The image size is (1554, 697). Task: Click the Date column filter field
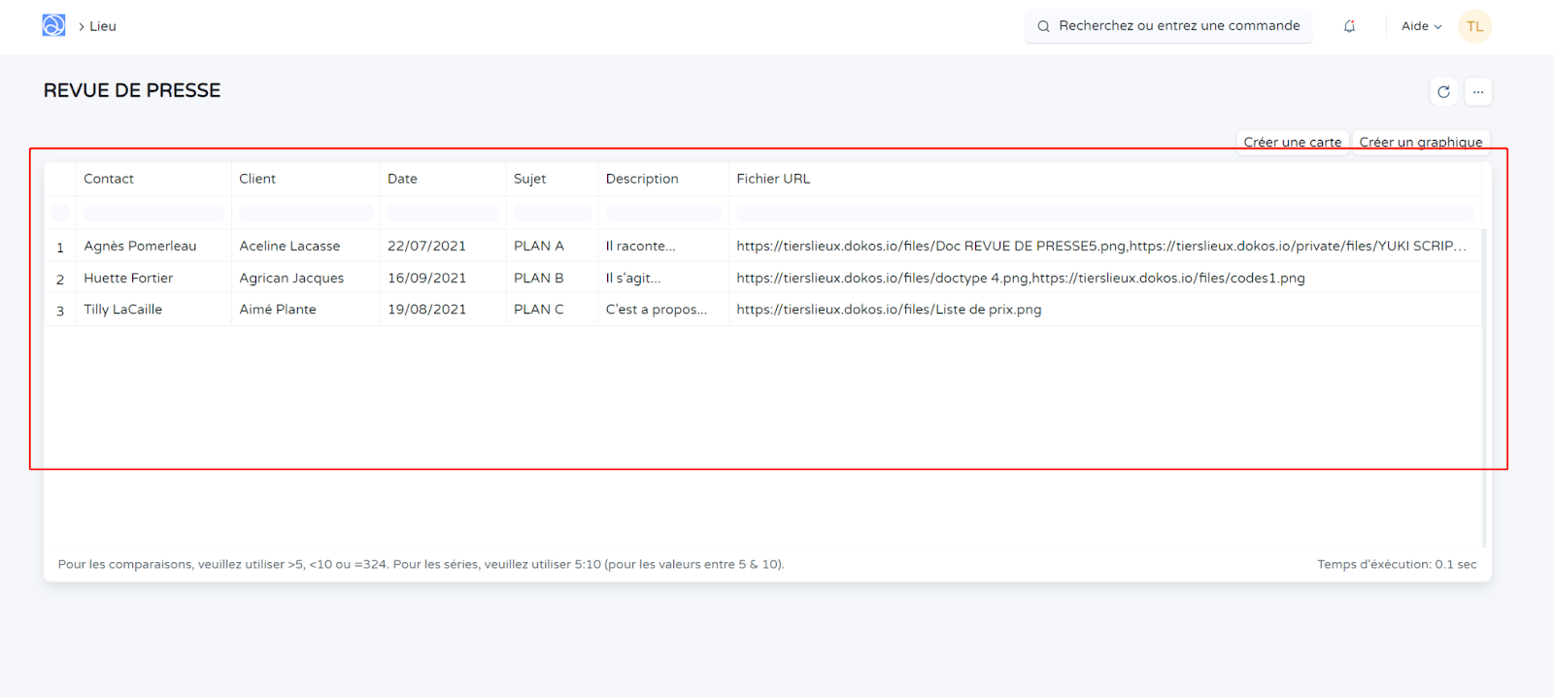(x=442, y=213)
